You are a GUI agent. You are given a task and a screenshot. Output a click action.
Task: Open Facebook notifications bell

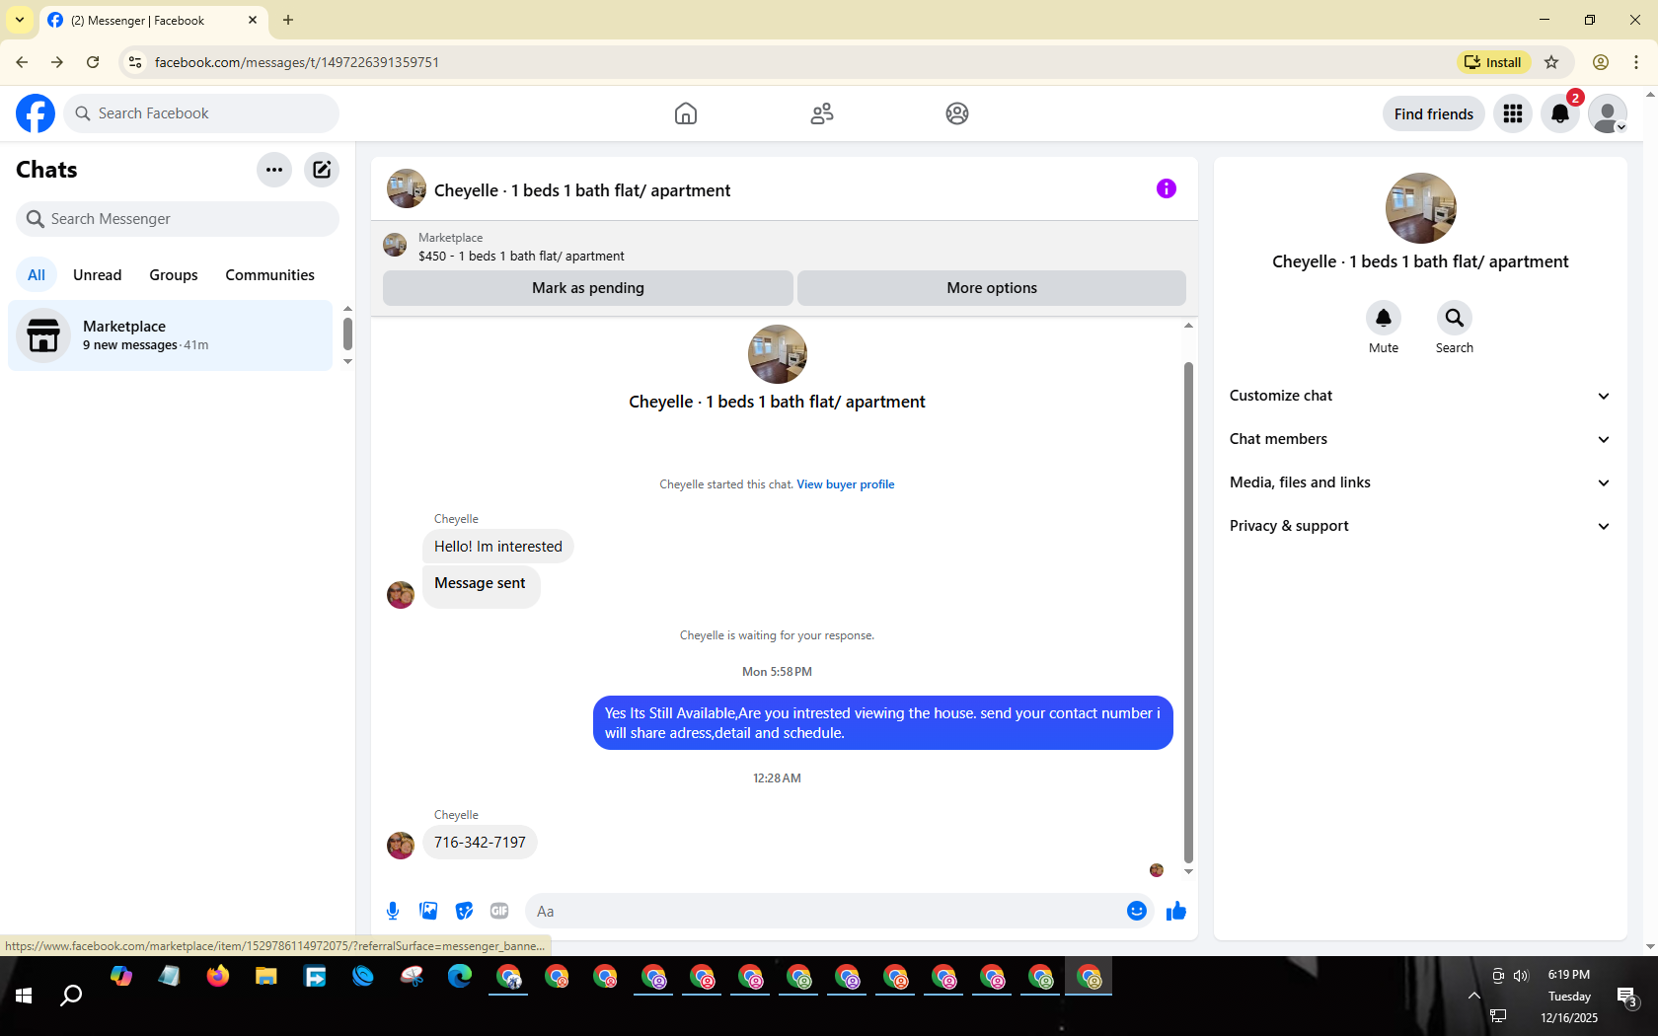[1560, 113]
